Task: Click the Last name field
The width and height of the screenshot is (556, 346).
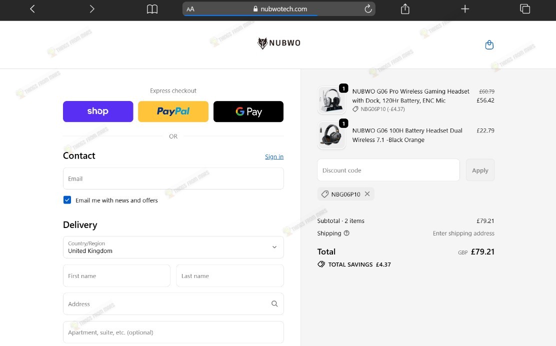Action: coord(230,276)
